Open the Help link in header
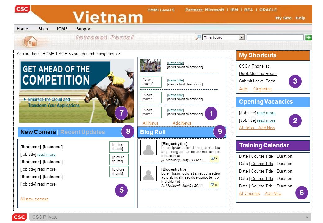 coord(300,18)
